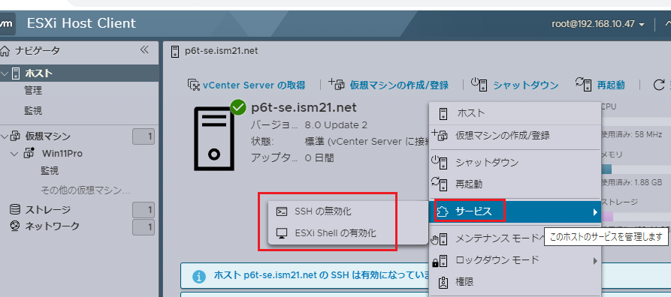Click the vCenter Server acquire icon
This screenshot has height=297, width=671.
(194, 84)
